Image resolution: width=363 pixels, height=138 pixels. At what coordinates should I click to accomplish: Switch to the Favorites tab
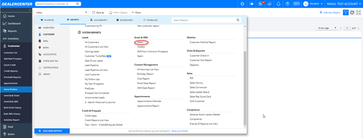point(47,20)
